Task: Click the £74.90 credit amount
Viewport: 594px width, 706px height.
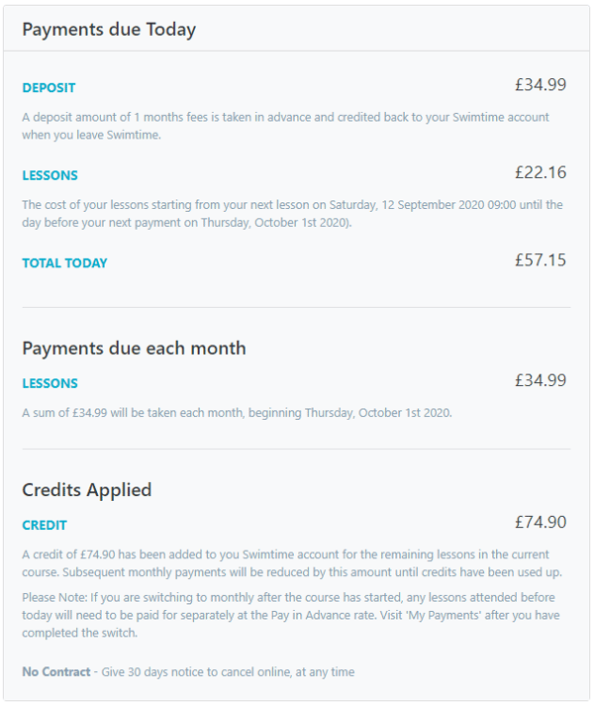Action: click(x=541, y=522)
